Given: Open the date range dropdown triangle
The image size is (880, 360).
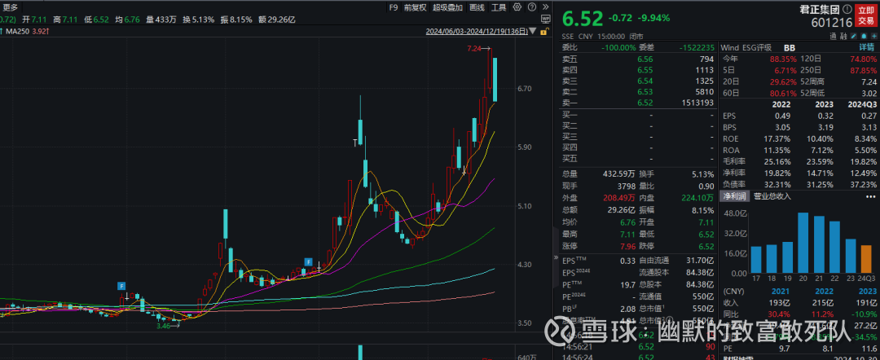Looking at the screenshot, I should pos(533,31).
